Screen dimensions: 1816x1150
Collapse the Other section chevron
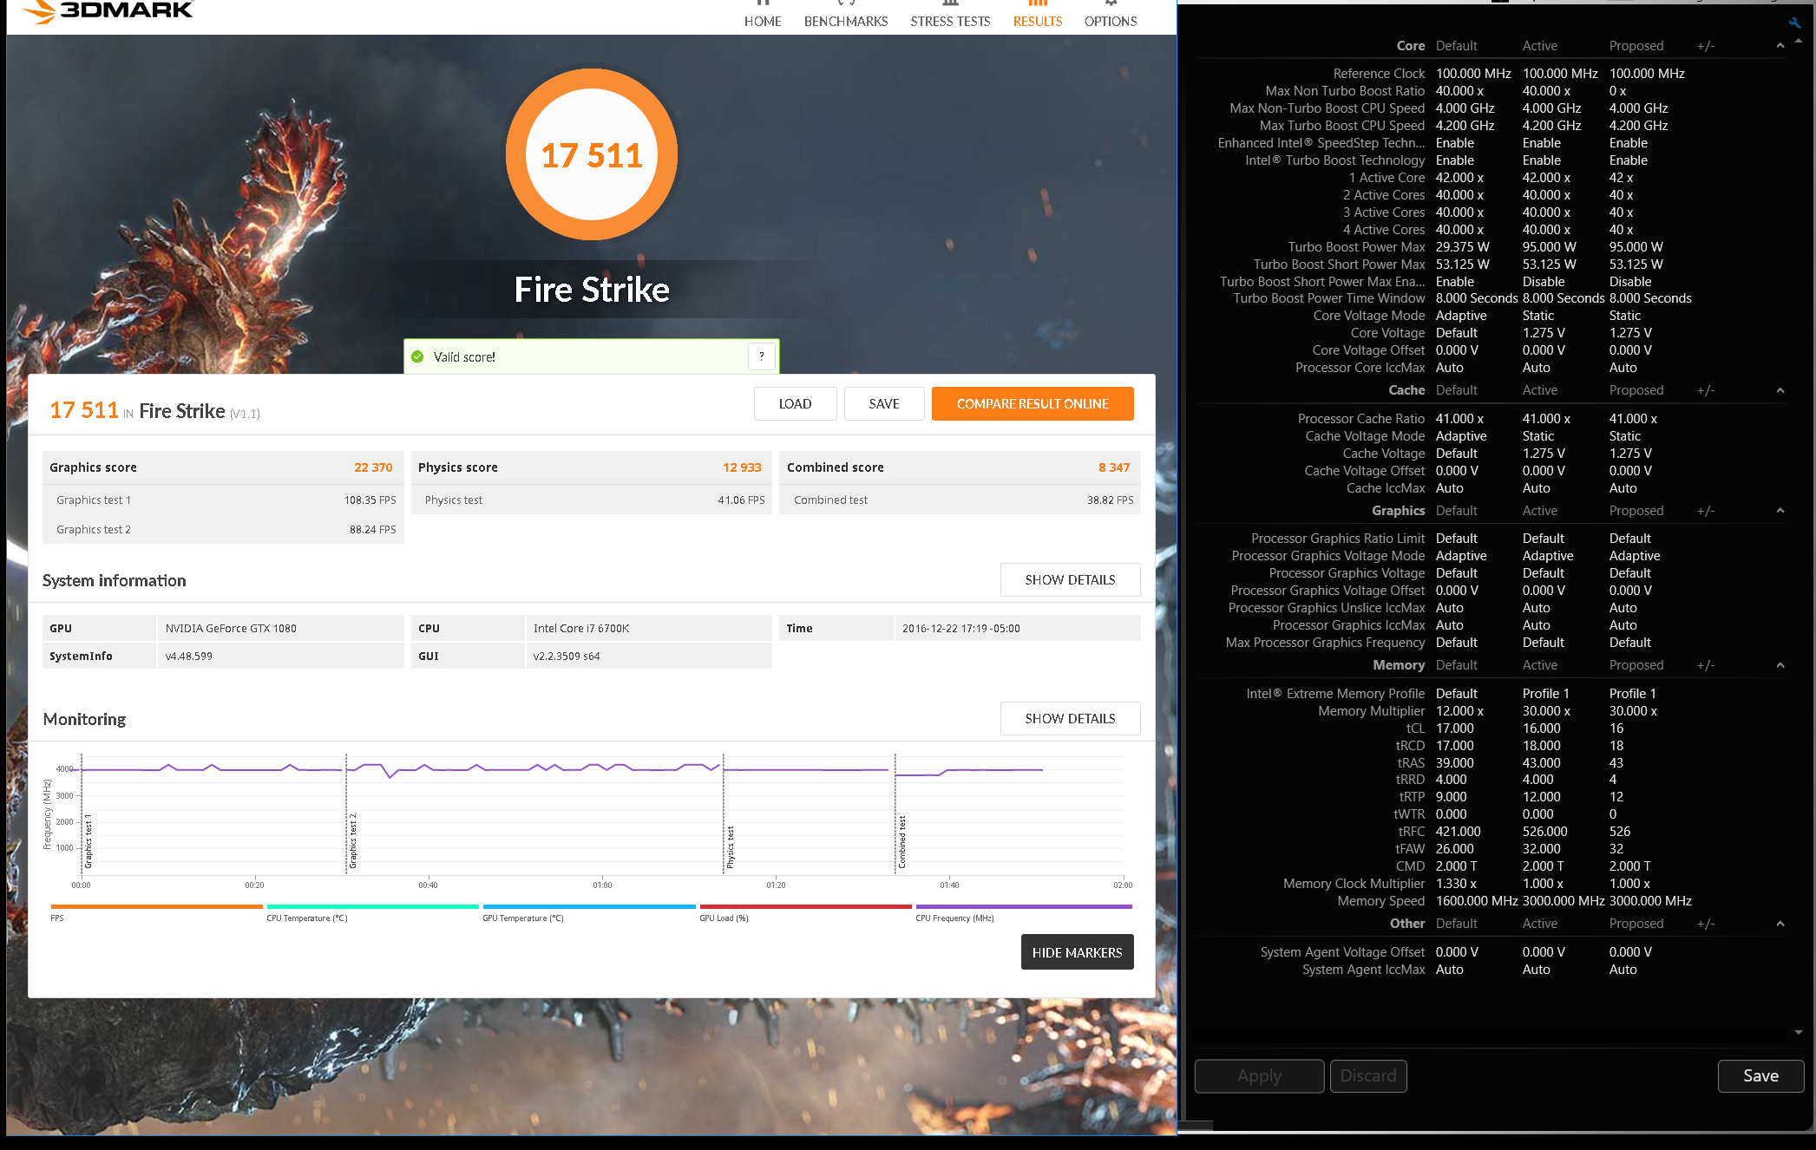[x=1780, y=924]
